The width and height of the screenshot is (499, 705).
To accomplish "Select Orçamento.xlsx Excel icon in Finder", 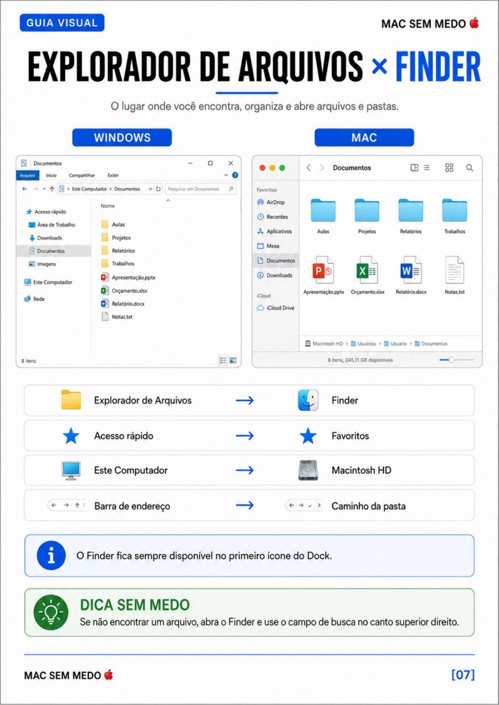I will (x=367, y=270).
